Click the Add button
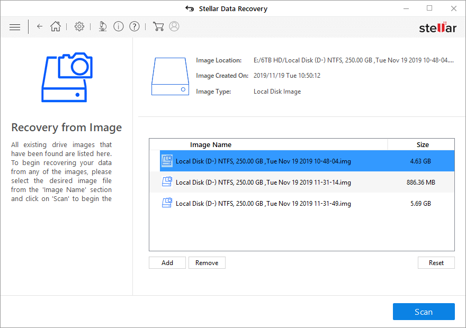Image resolution: width=466 pixels, height=328 pixels. point(167,263)
